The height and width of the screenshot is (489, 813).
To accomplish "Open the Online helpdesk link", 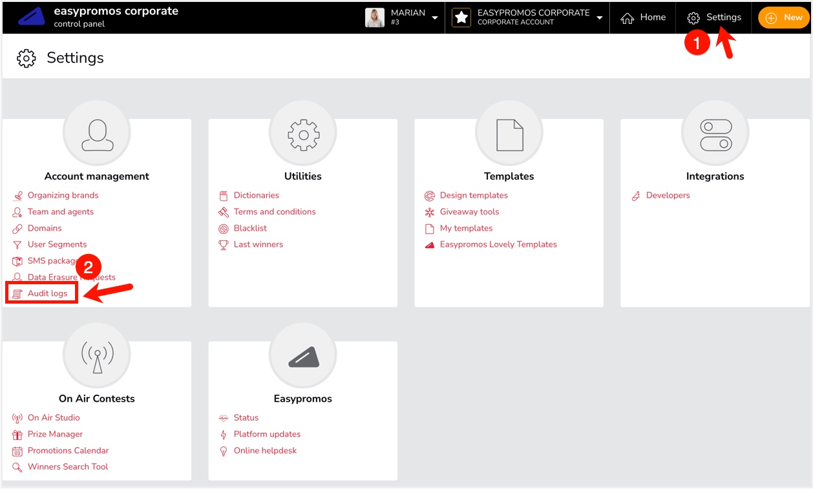I will point(265,450).
